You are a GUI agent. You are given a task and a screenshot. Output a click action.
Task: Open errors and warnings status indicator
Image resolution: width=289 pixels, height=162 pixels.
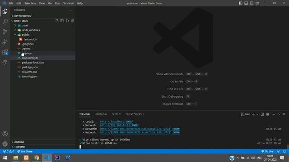point(9,152)
